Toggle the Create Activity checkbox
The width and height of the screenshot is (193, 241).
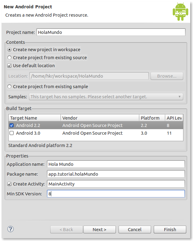point(9,184)
